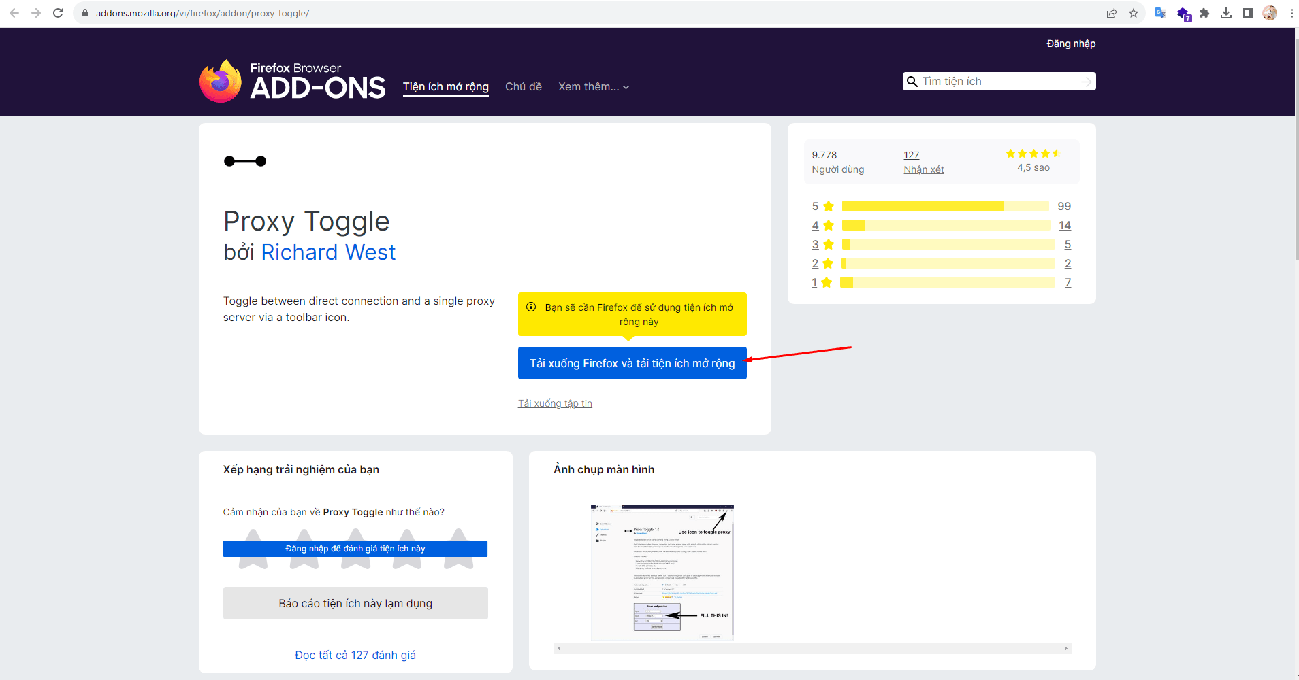
Task: Click Báo cáo tiện ích này lạm dụng
Action: click(x=355, y=603)
